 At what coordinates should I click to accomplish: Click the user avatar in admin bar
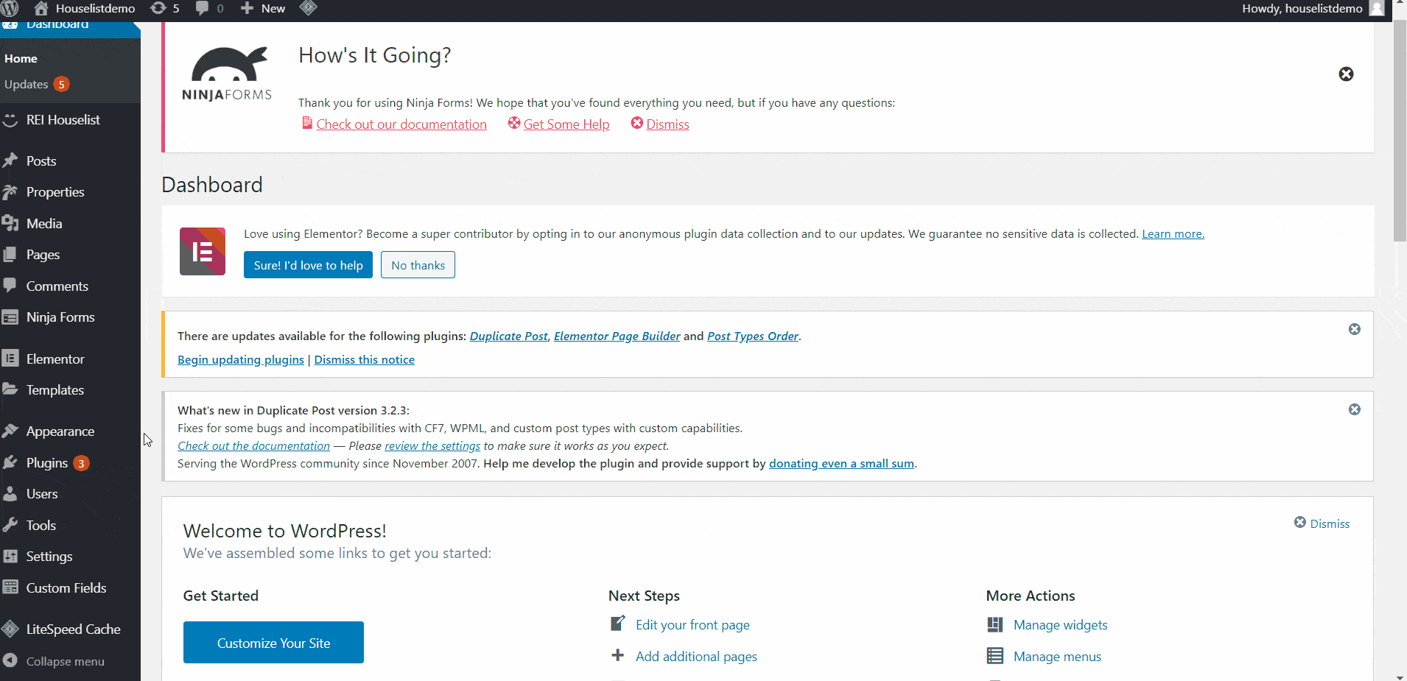1377,8
